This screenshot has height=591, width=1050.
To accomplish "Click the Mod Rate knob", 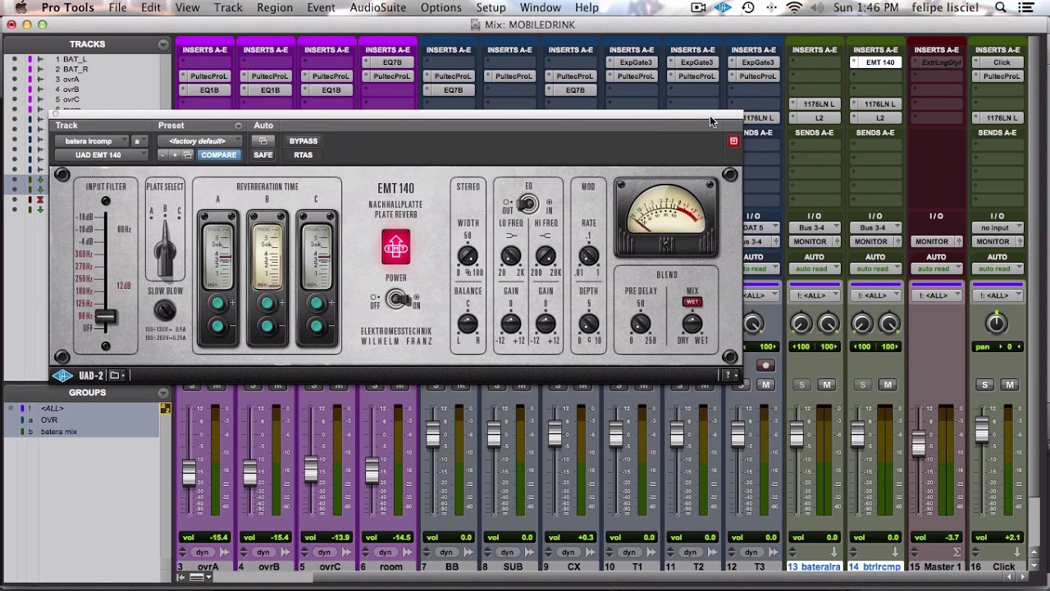I will pos(588,257).
